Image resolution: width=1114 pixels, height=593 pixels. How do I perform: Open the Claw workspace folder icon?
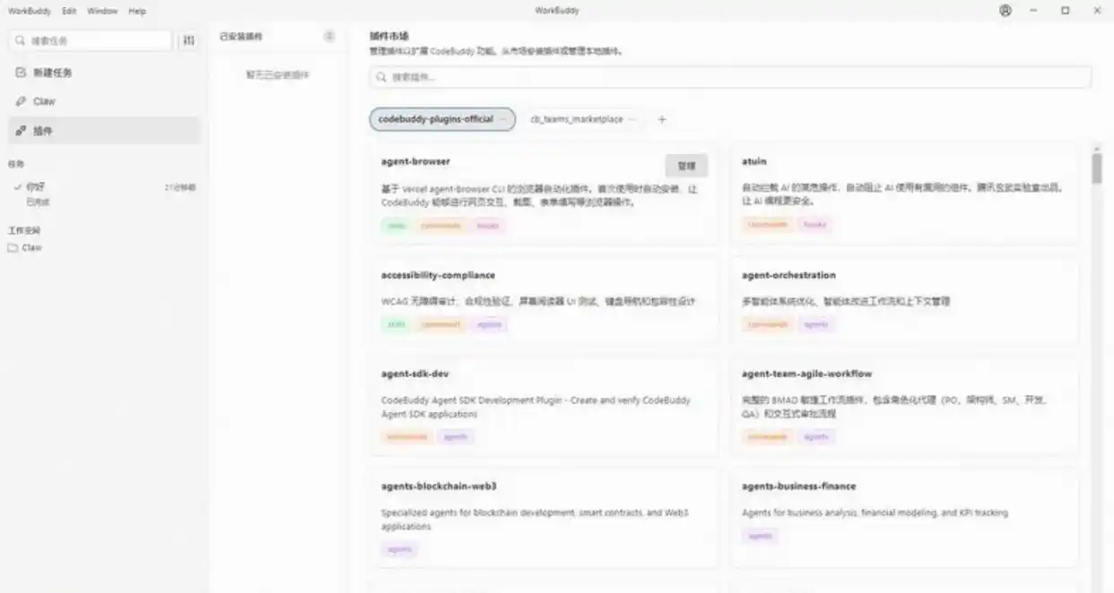pos(13,247)
